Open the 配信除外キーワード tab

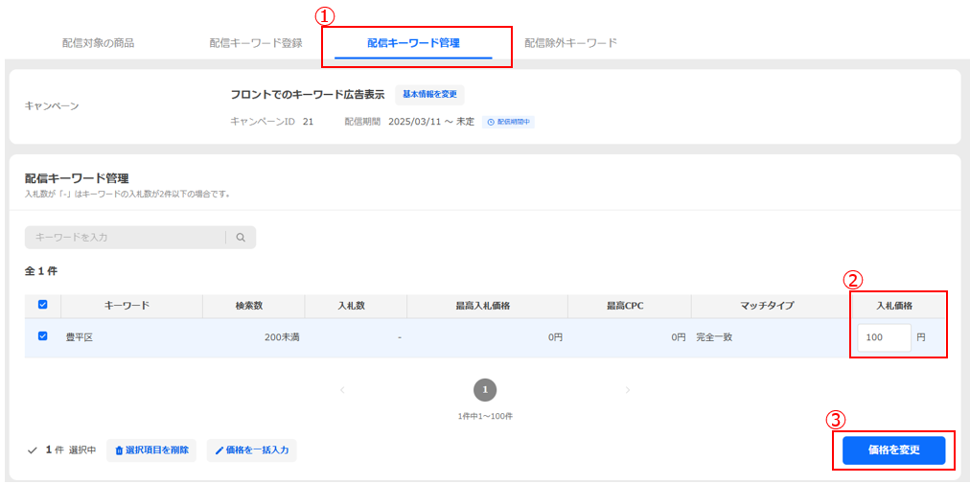click(x=570, y=43)
